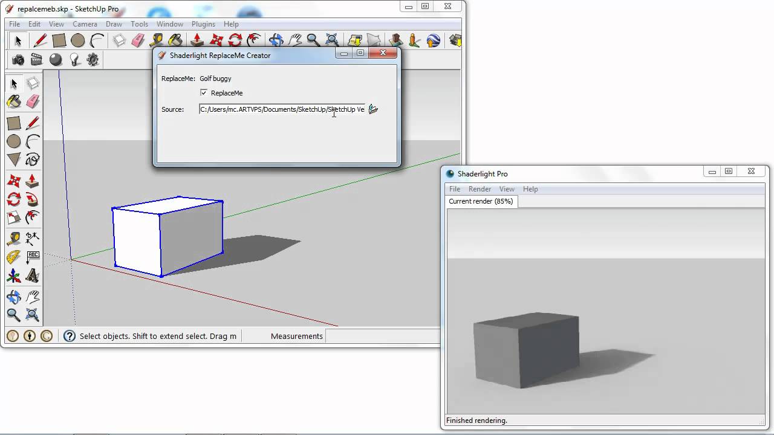Select the Scale tool
This screenshot has width=774, height=435.
14,218
